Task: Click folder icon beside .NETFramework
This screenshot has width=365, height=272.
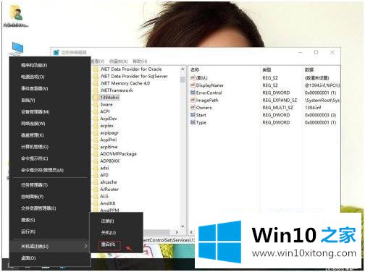Action: point(96,90)
